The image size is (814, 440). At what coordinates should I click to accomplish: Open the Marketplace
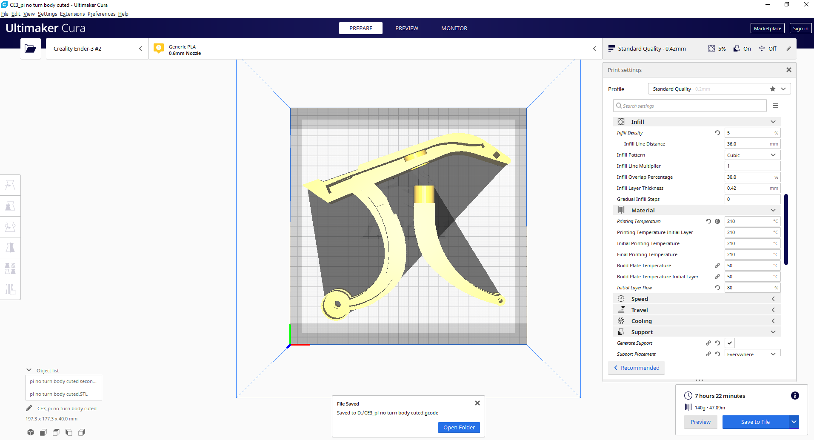point(768,28)
